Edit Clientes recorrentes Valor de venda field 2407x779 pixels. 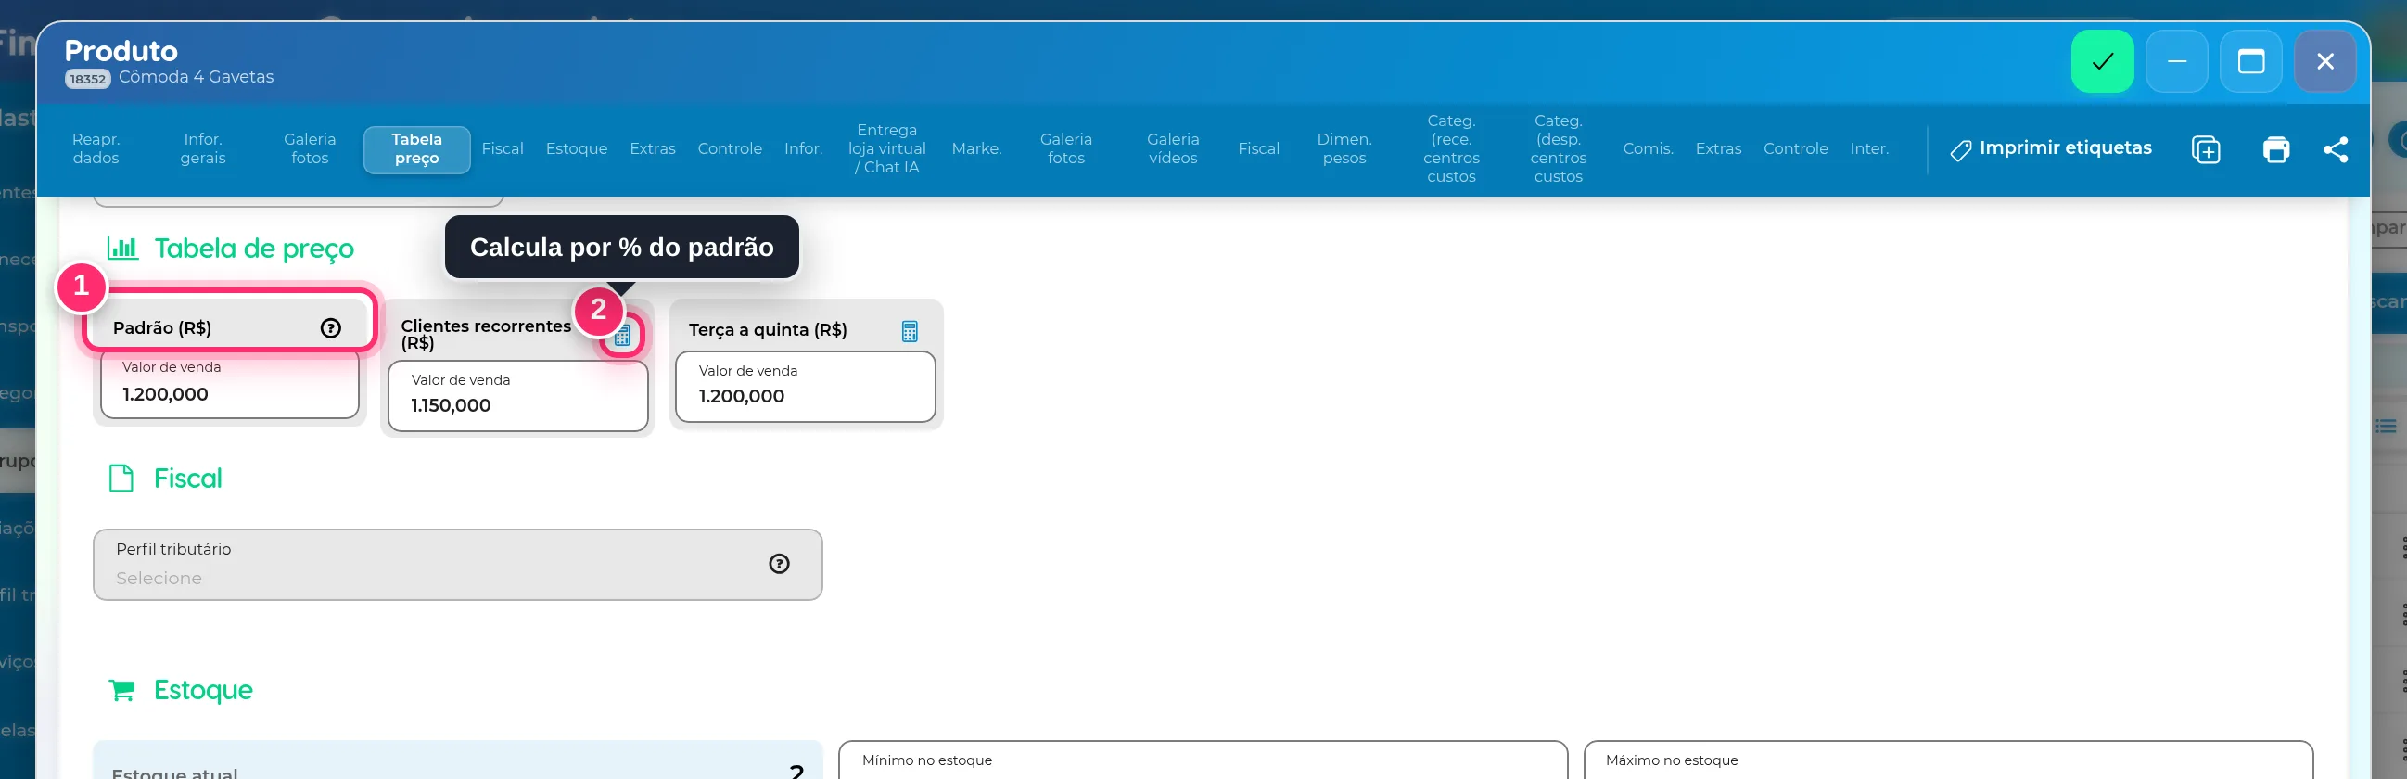point(517,396)
